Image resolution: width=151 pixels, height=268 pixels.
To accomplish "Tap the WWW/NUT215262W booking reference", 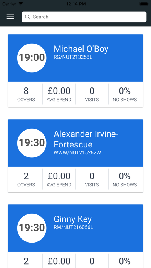I will tap(77, 152).
